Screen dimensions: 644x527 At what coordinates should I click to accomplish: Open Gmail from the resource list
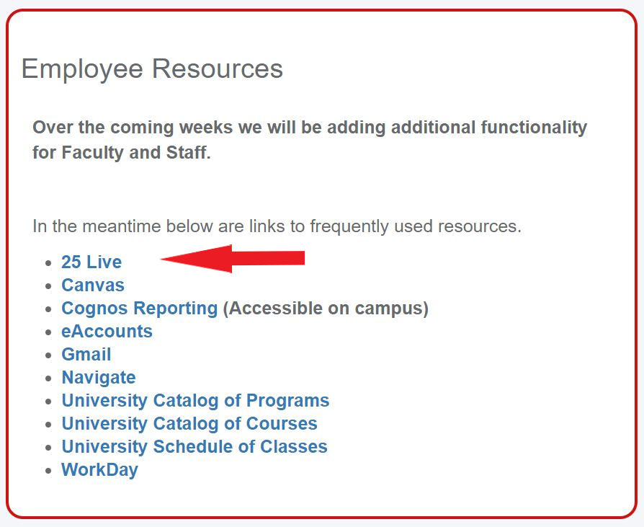coord(86,355)
